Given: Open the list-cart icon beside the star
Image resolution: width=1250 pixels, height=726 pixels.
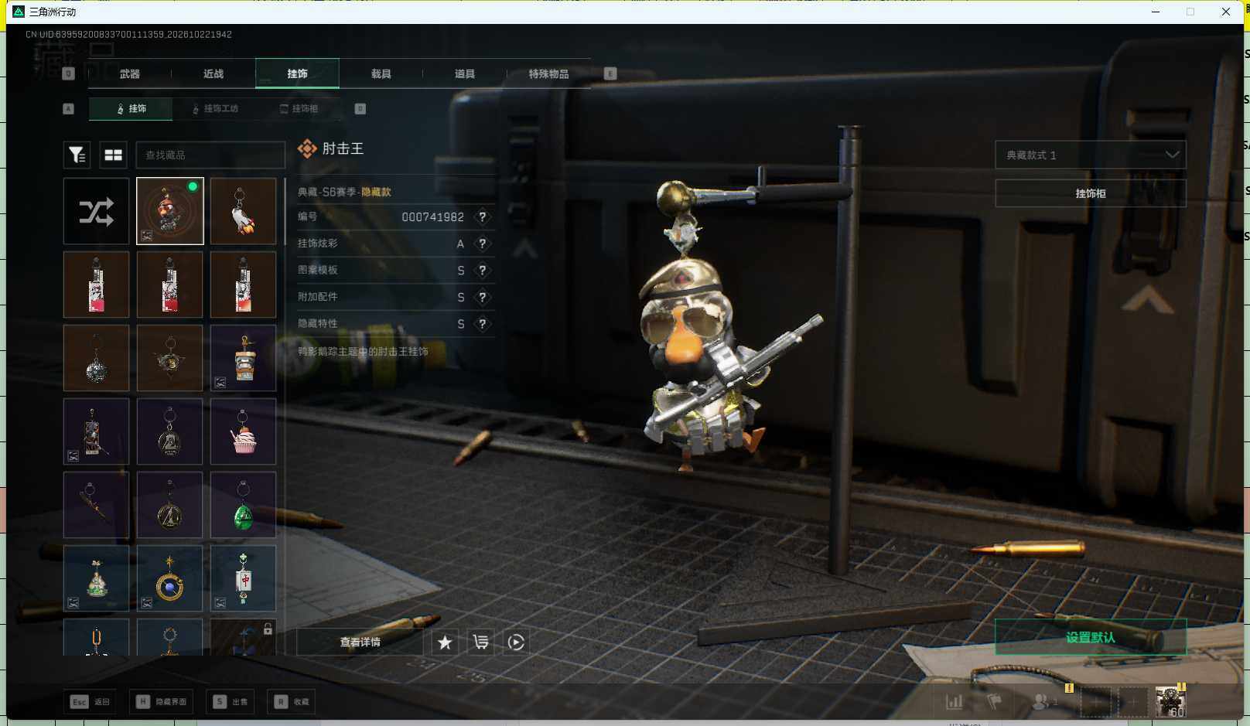Looking at the screenshot, I should pyautogui.click(x=480, y=642).
